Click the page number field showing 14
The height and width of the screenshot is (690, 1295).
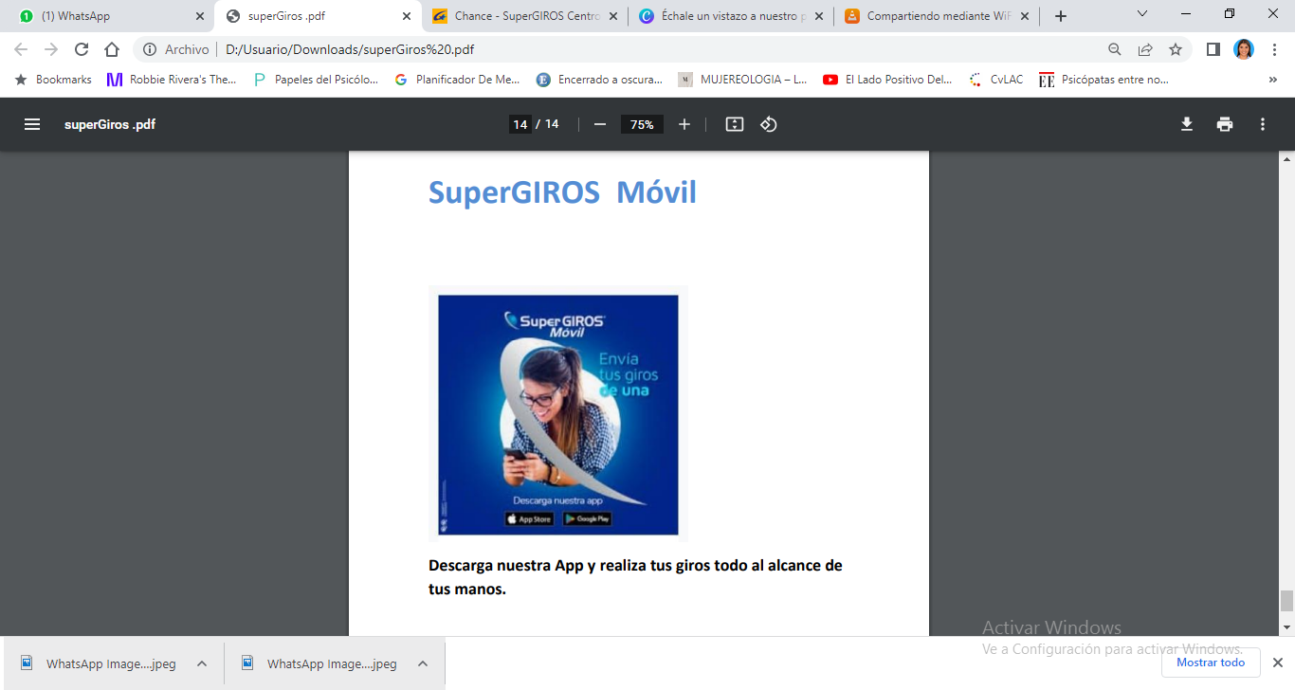click(520, 124)
